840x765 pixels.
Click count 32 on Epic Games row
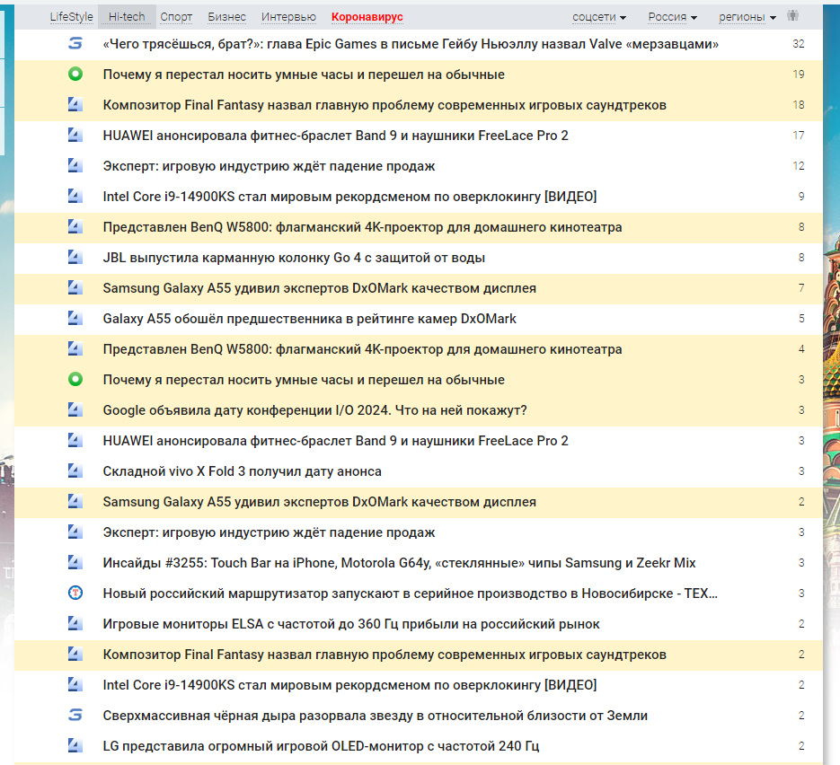point(798,44)
